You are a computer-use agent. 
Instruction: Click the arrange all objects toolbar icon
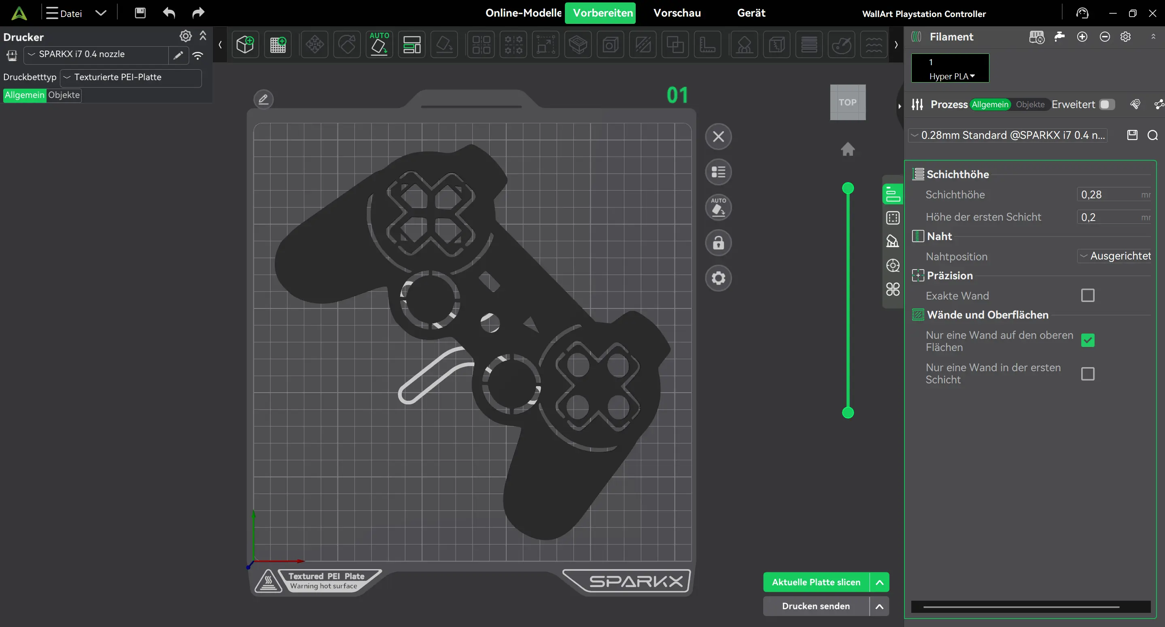click(412, 45)
